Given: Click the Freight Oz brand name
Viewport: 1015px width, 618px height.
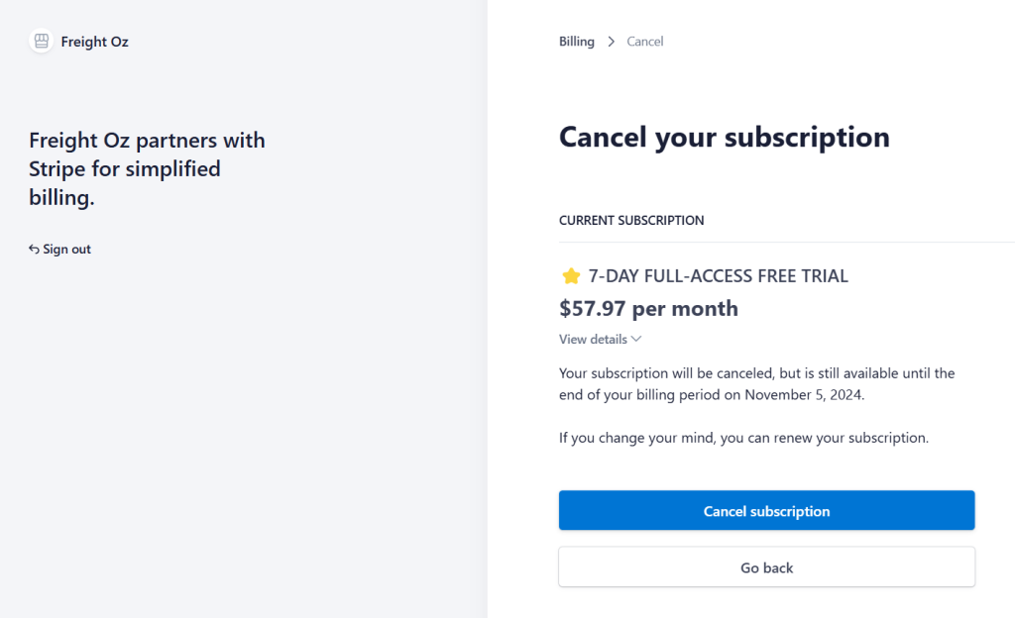Looking at the screenshot, I should coord(94,42).
